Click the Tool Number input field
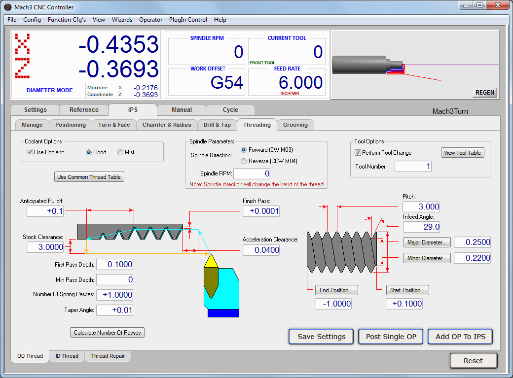 pyautogui.click(x=413, y=167)
